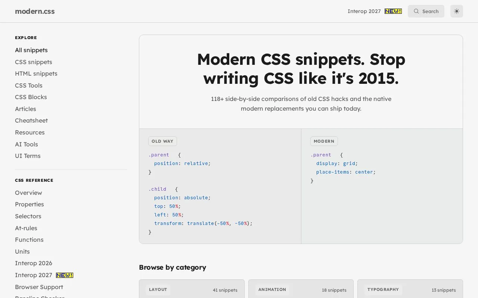Click the EXPLORE sidebar heading
The height and width of the screenshot is (298, 478).
(26, 38)
